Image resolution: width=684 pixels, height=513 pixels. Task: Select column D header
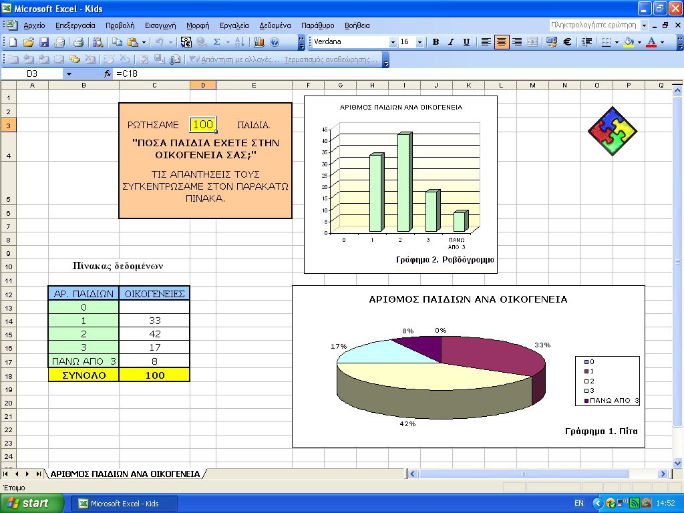point(203,85)
